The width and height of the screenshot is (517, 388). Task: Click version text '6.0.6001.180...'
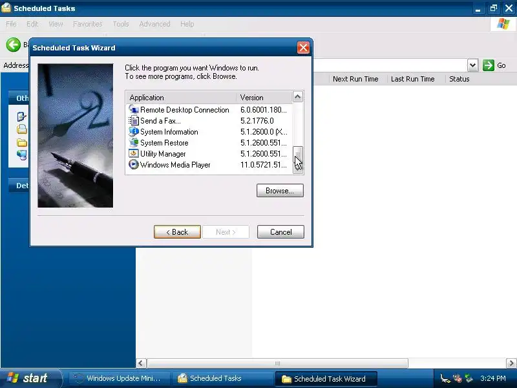coord(264,109)
